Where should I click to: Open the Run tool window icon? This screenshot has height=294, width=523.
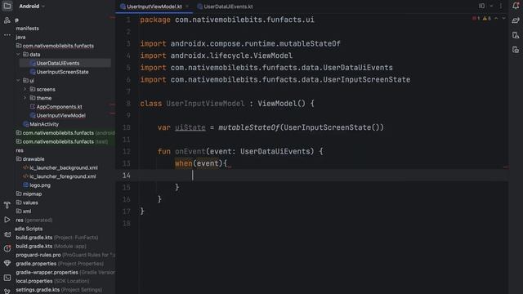7,220
